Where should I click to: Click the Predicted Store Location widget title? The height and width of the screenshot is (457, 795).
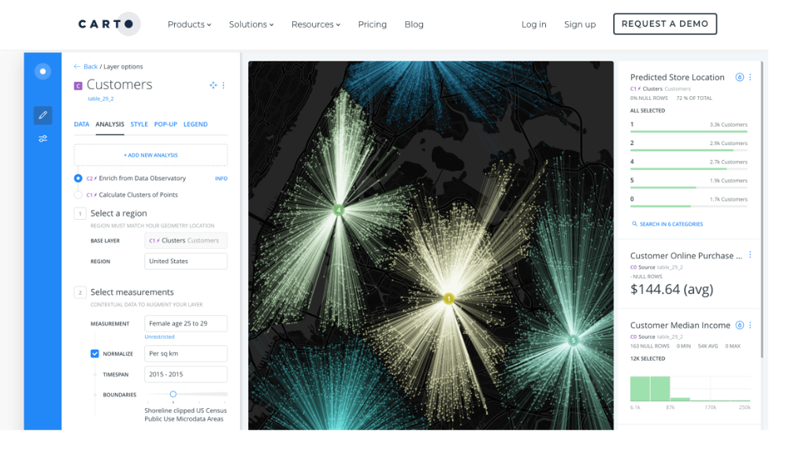click(x=677, y=77)
